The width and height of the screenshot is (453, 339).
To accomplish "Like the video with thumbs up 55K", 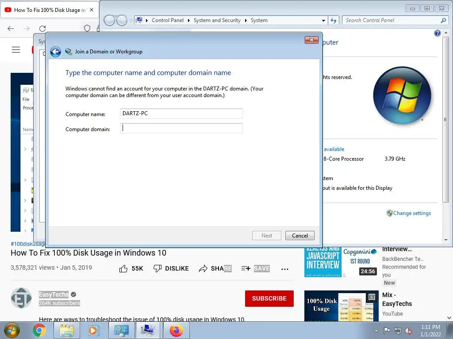I will pyautogui.click(x=131, y=269).
